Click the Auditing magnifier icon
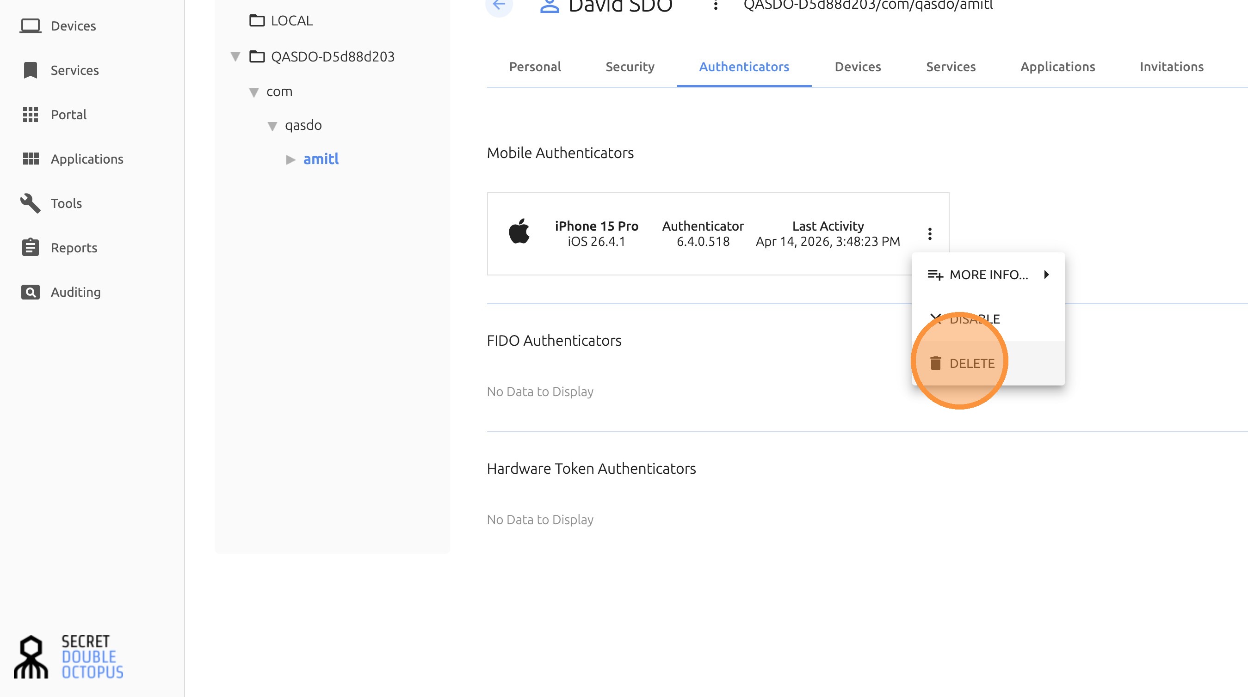This screenshot has width=1248, height=697. [x=30, y=292]
